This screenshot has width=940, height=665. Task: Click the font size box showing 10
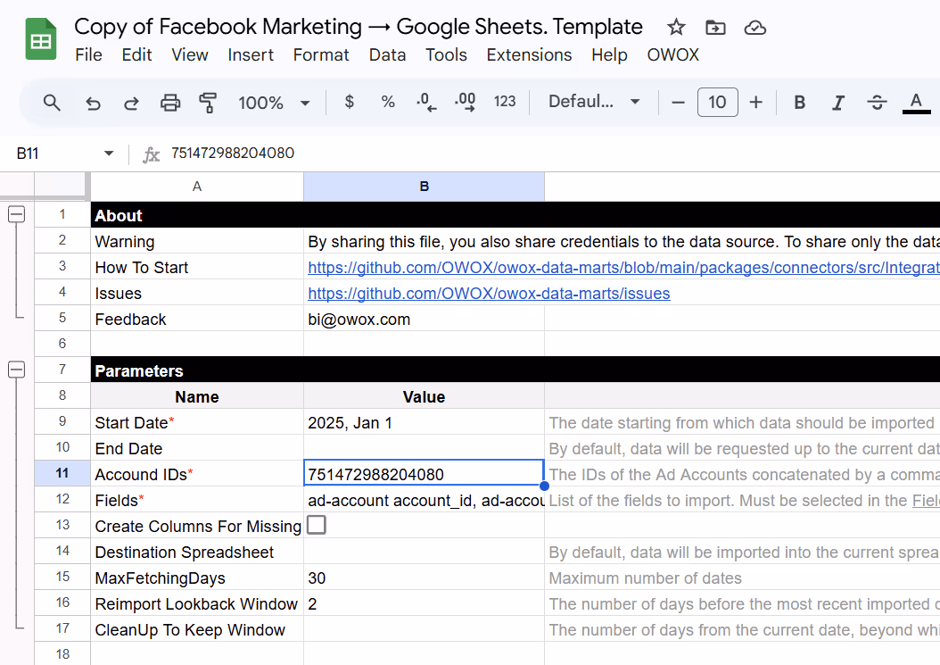(718, 102)
